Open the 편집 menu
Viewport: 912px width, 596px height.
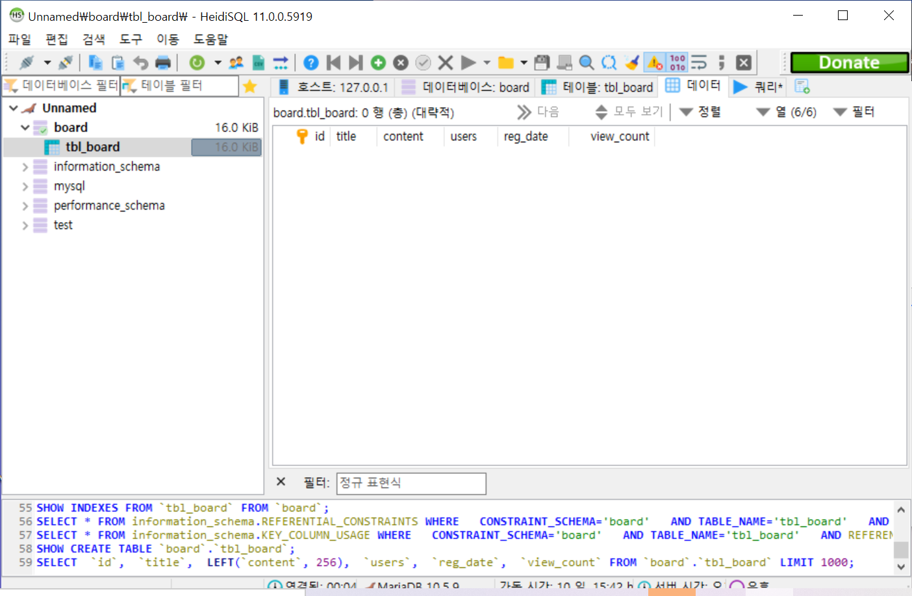[57, 39]
